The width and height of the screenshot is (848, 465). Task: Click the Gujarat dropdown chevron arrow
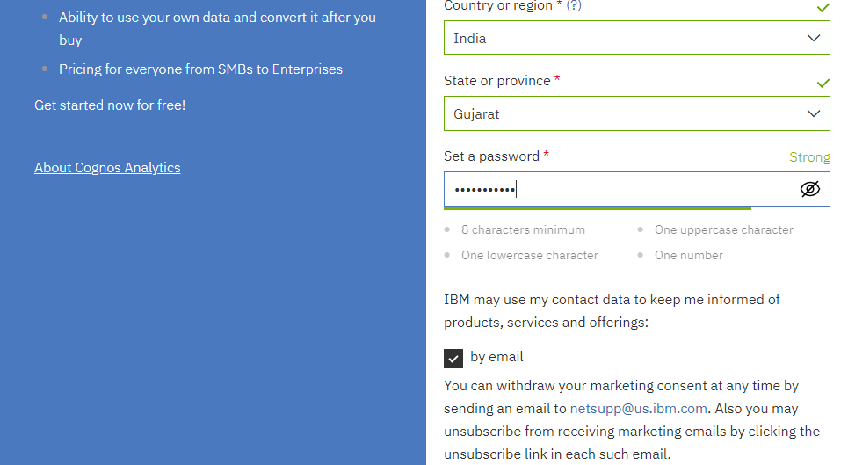click(814, 113)
